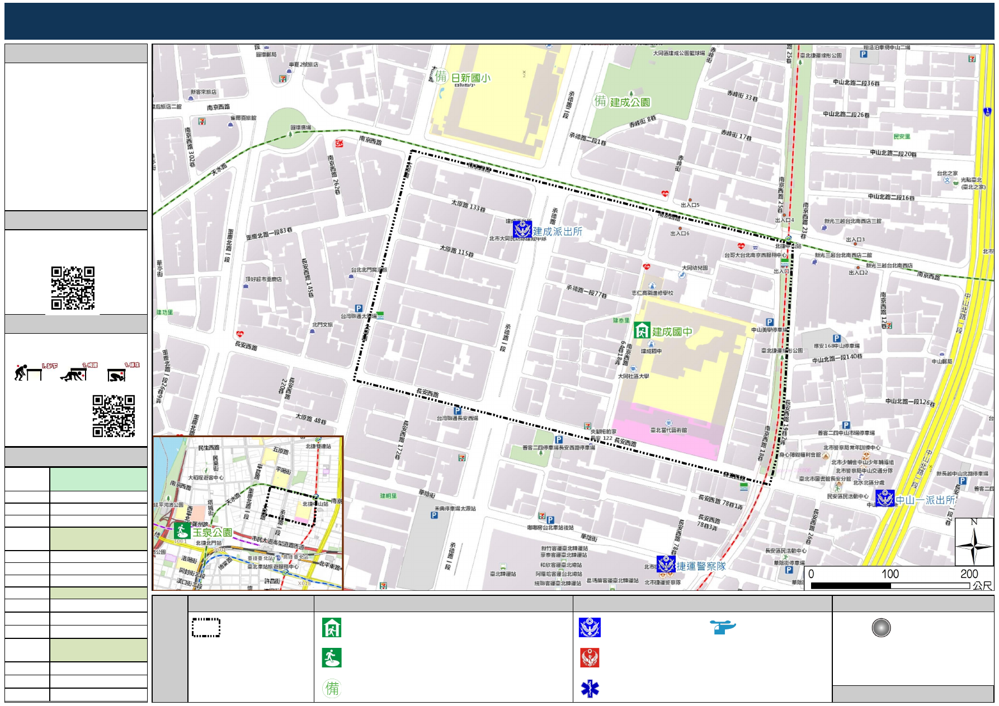The width and height of the screenshot is (999, 706).
Task: Click the 建成國中 green map label
Action: click(x=672, y=331)
